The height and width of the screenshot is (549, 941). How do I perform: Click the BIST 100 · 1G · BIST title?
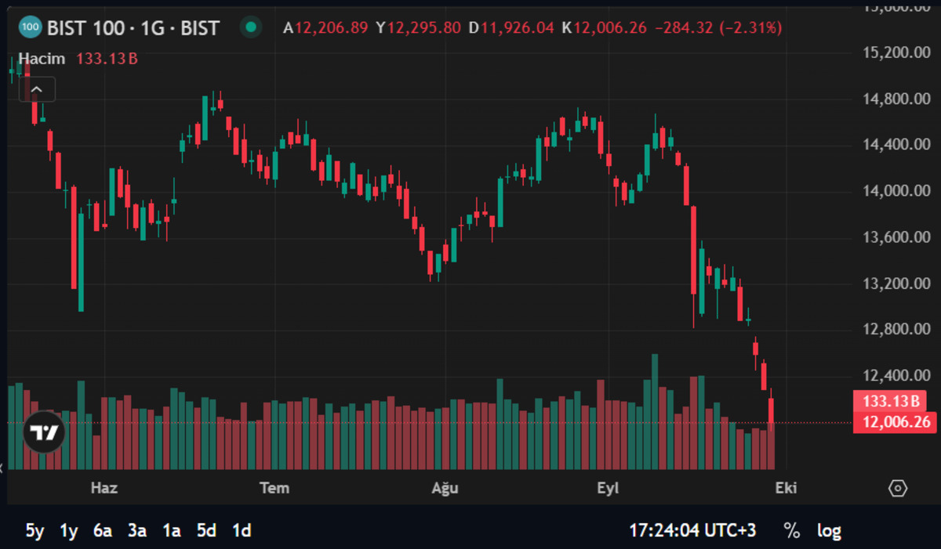[133, 29]
